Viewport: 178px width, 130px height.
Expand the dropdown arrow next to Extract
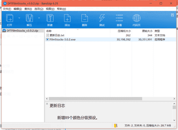(x=39, y=18)
